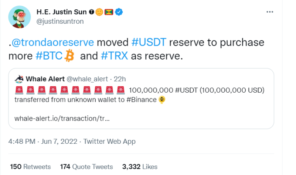
Task: Click Justin Sun's profile avatar
Action: (18, 17)
